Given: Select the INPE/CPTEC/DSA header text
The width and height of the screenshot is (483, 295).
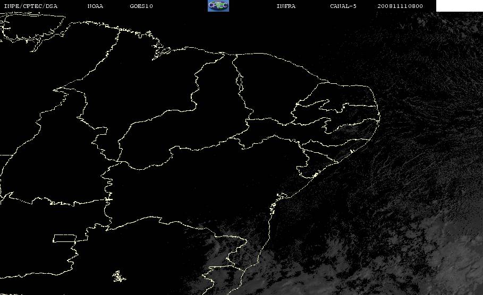Looking at the screenshot, I should (30, 6).
